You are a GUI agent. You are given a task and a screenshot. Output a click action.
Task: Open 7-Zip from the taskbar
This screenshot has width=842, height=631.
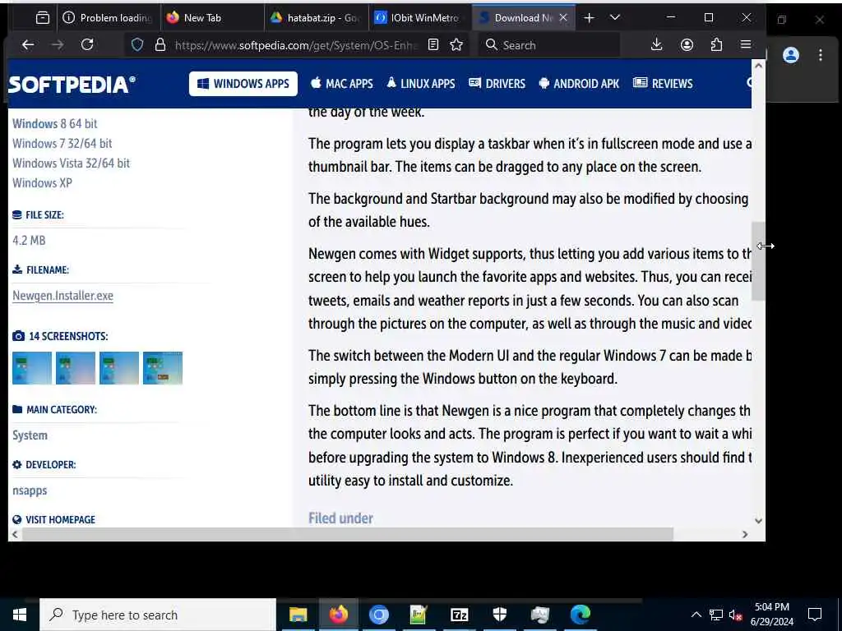(x=459, y=615)
